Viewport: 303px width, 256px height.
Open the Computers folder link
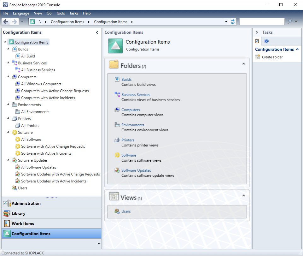131,110
